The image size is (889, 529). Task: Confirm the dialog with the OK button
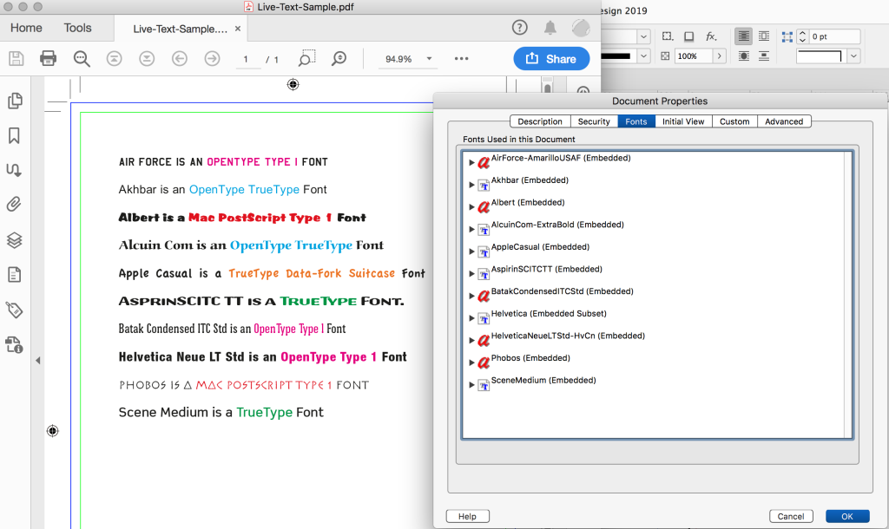(847, 516)
